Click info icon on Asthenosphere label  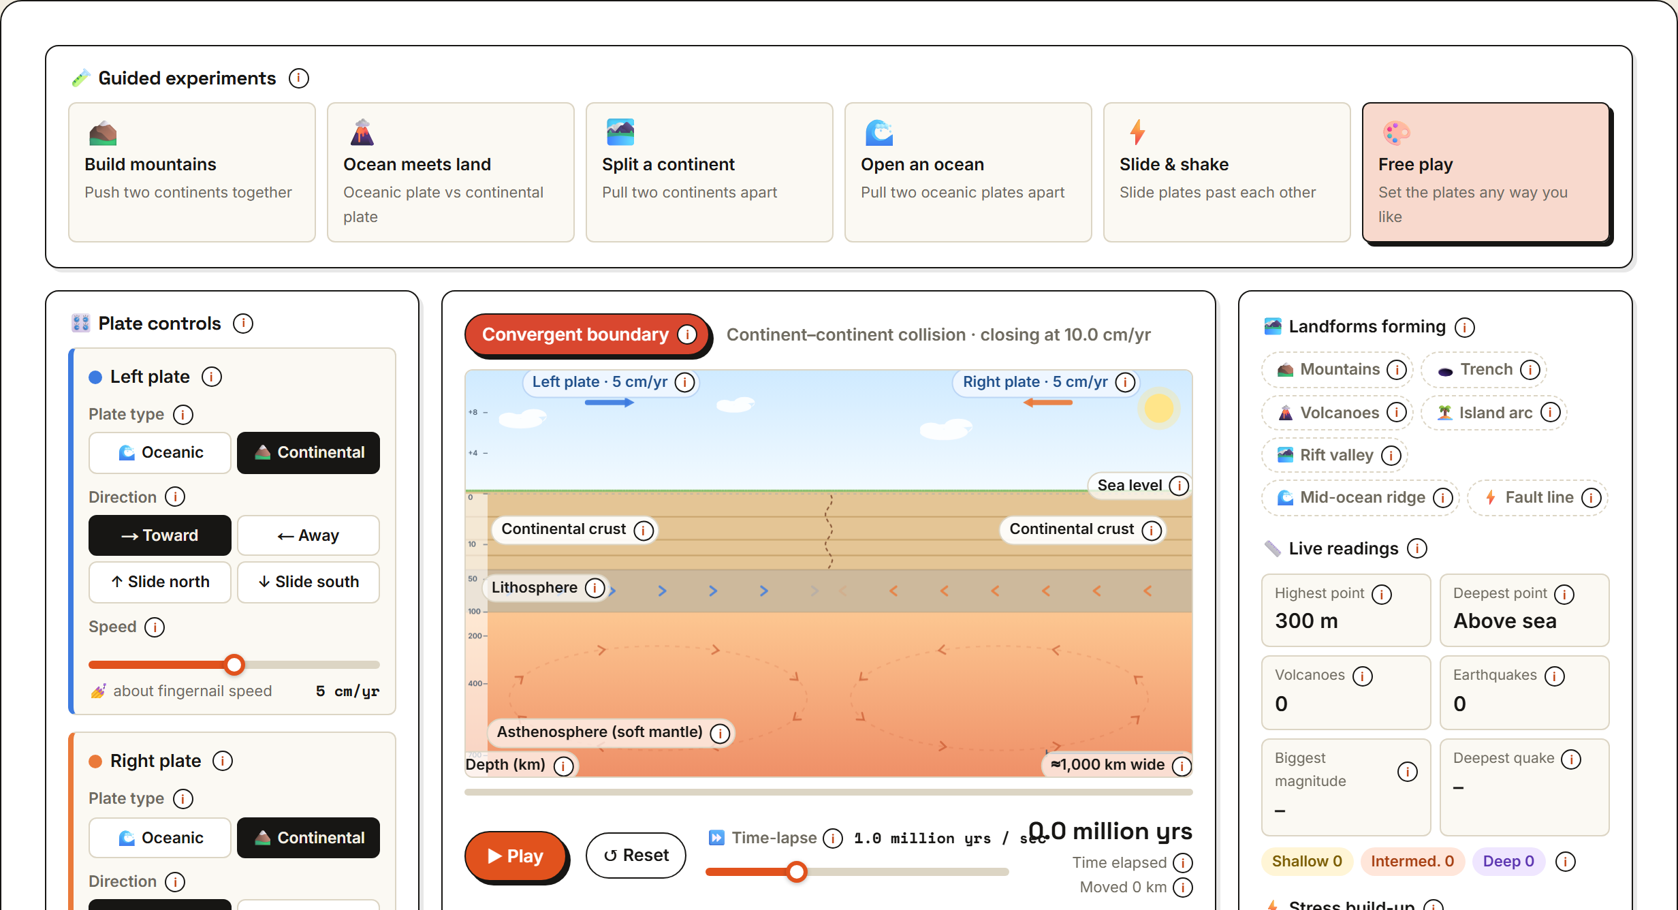[720, 733]
